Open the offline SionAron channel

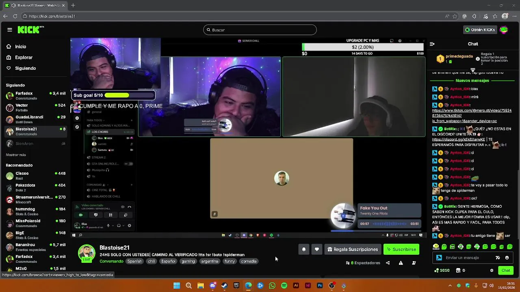coord(36,144)
